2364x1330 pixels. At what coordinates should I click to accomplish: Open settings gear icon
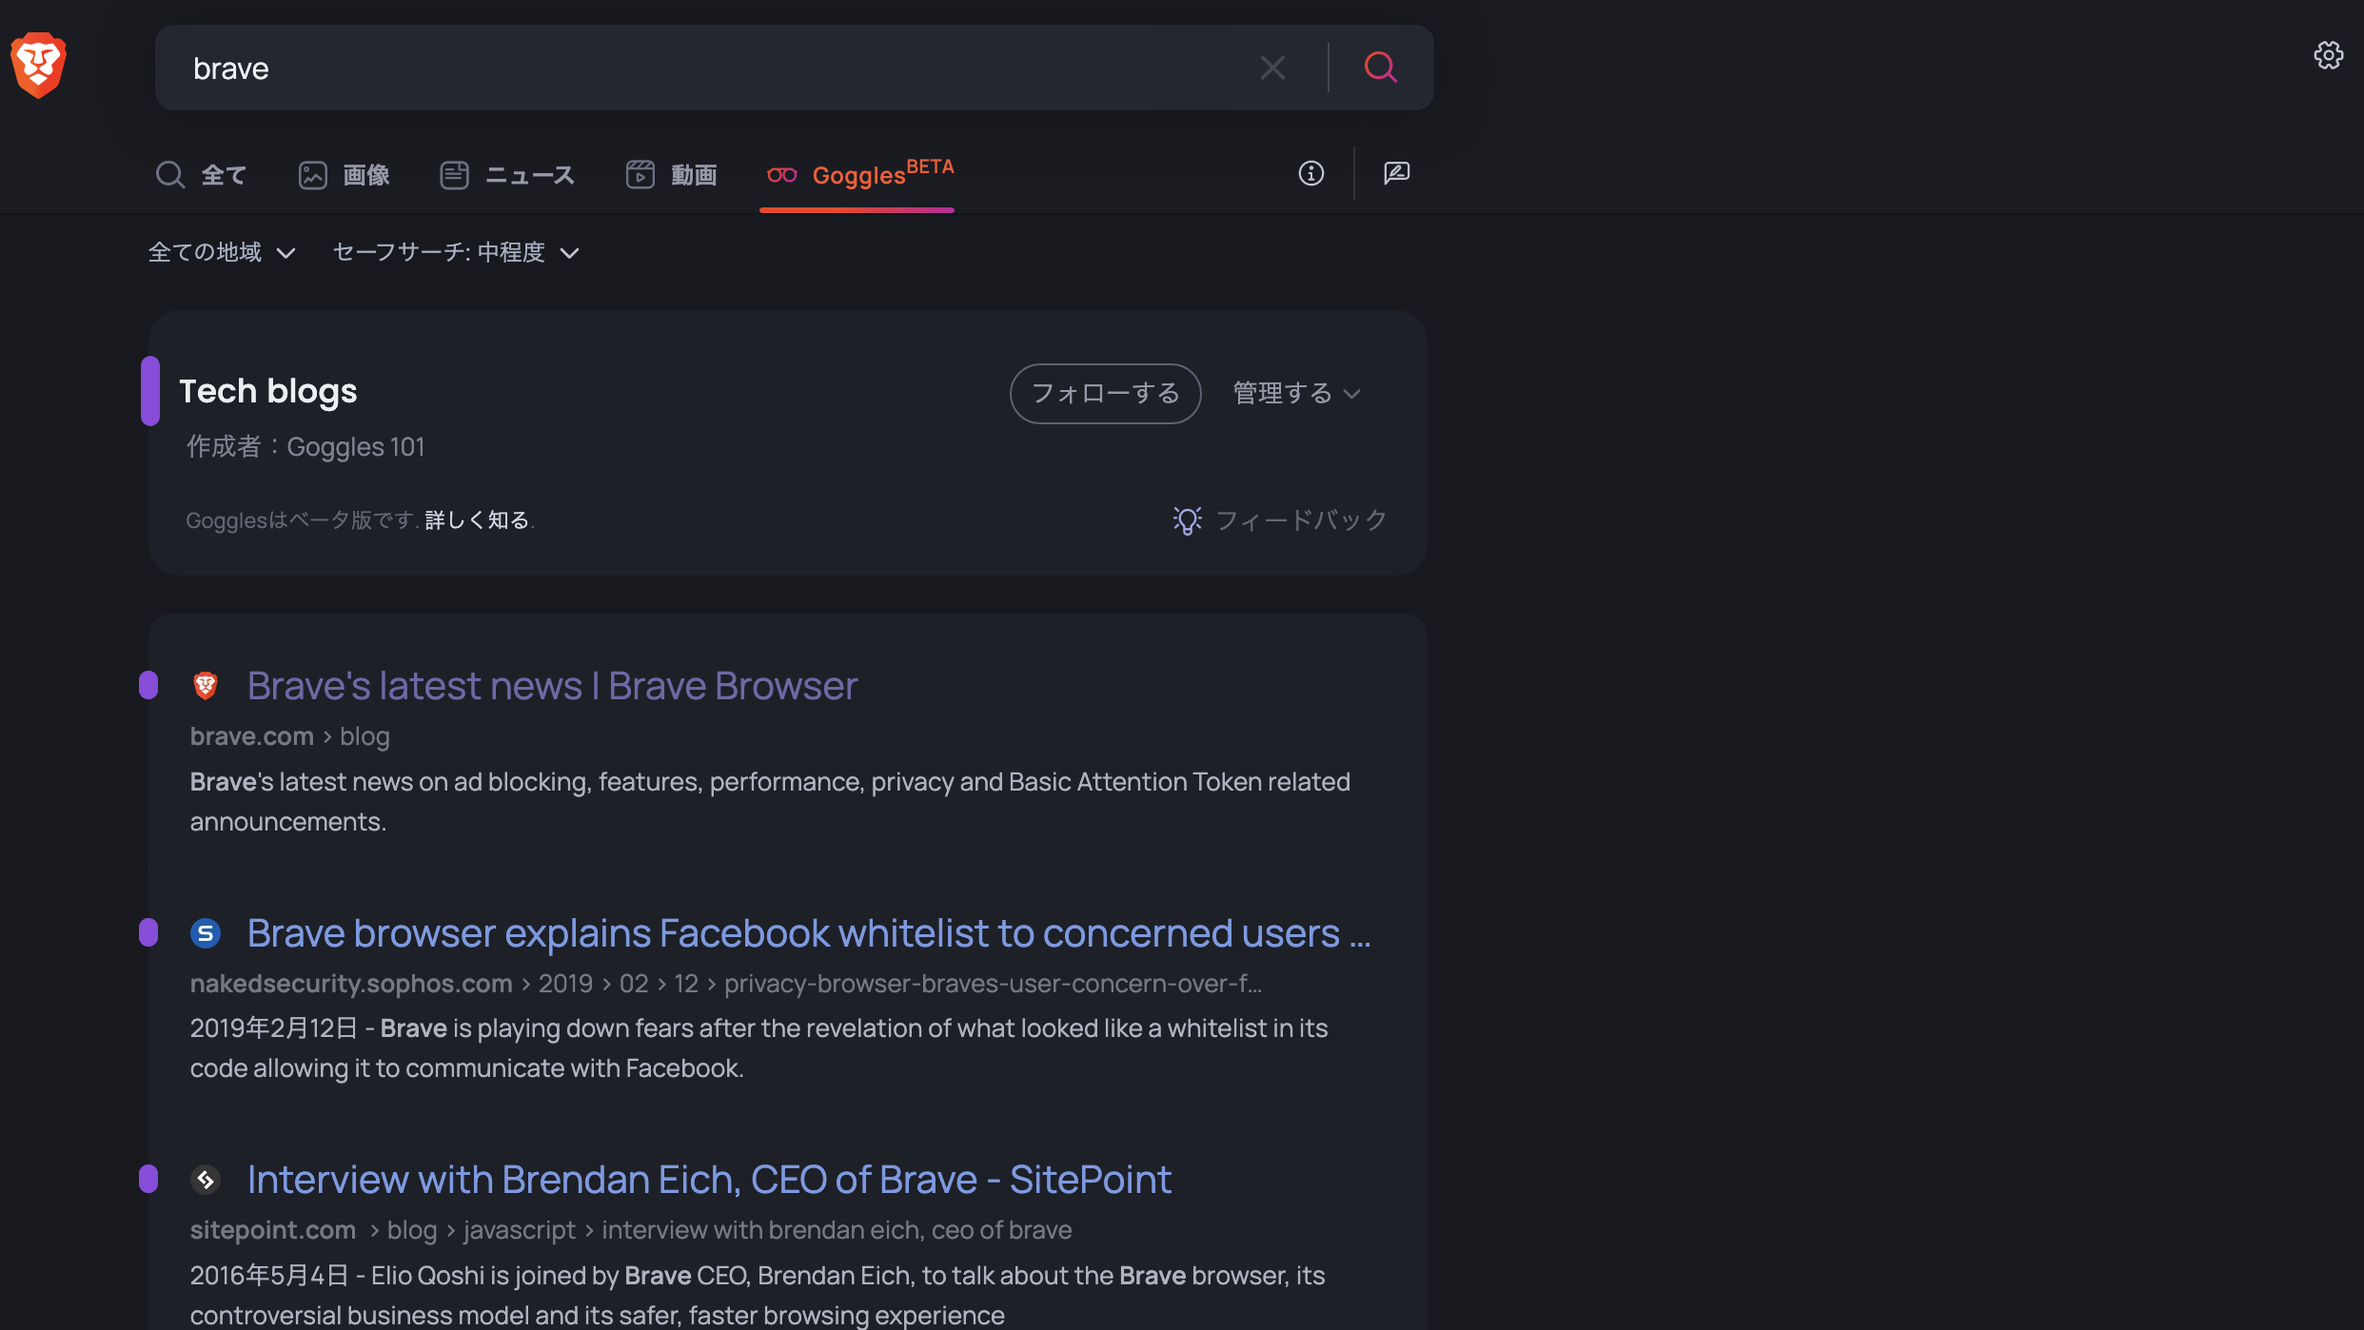2328,55
